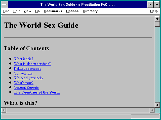Viewport: 161px width, 120px height.
Task: Click the vertical scrollbar track below thumb
Action: tap(157, 64)
